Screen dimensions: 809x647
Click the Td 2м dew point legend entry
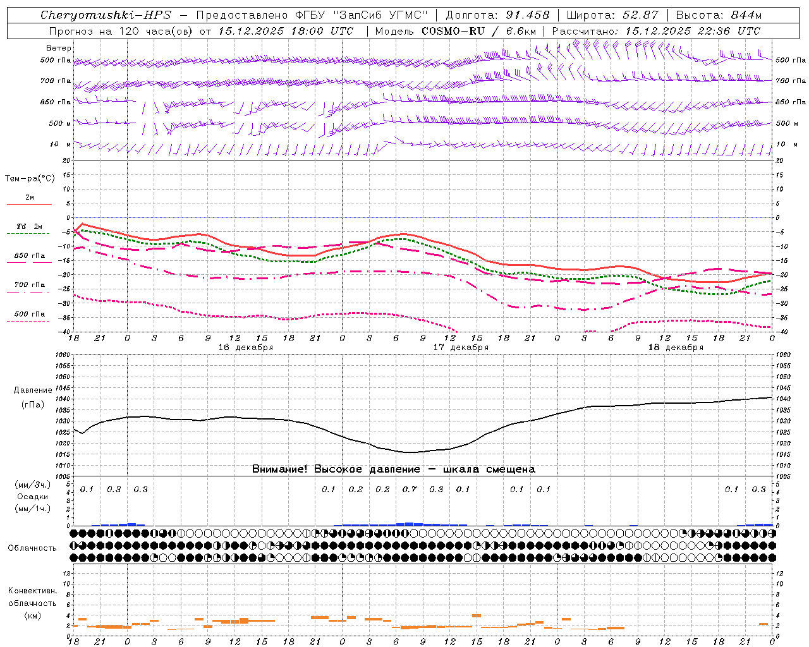(x=30, y=226)
